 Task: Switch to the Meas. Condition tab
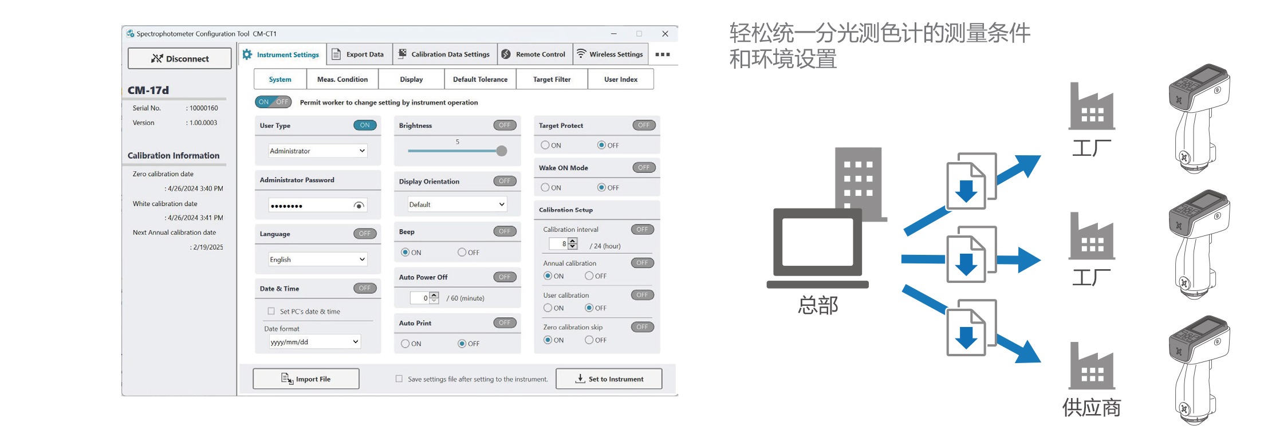[342, 79]
